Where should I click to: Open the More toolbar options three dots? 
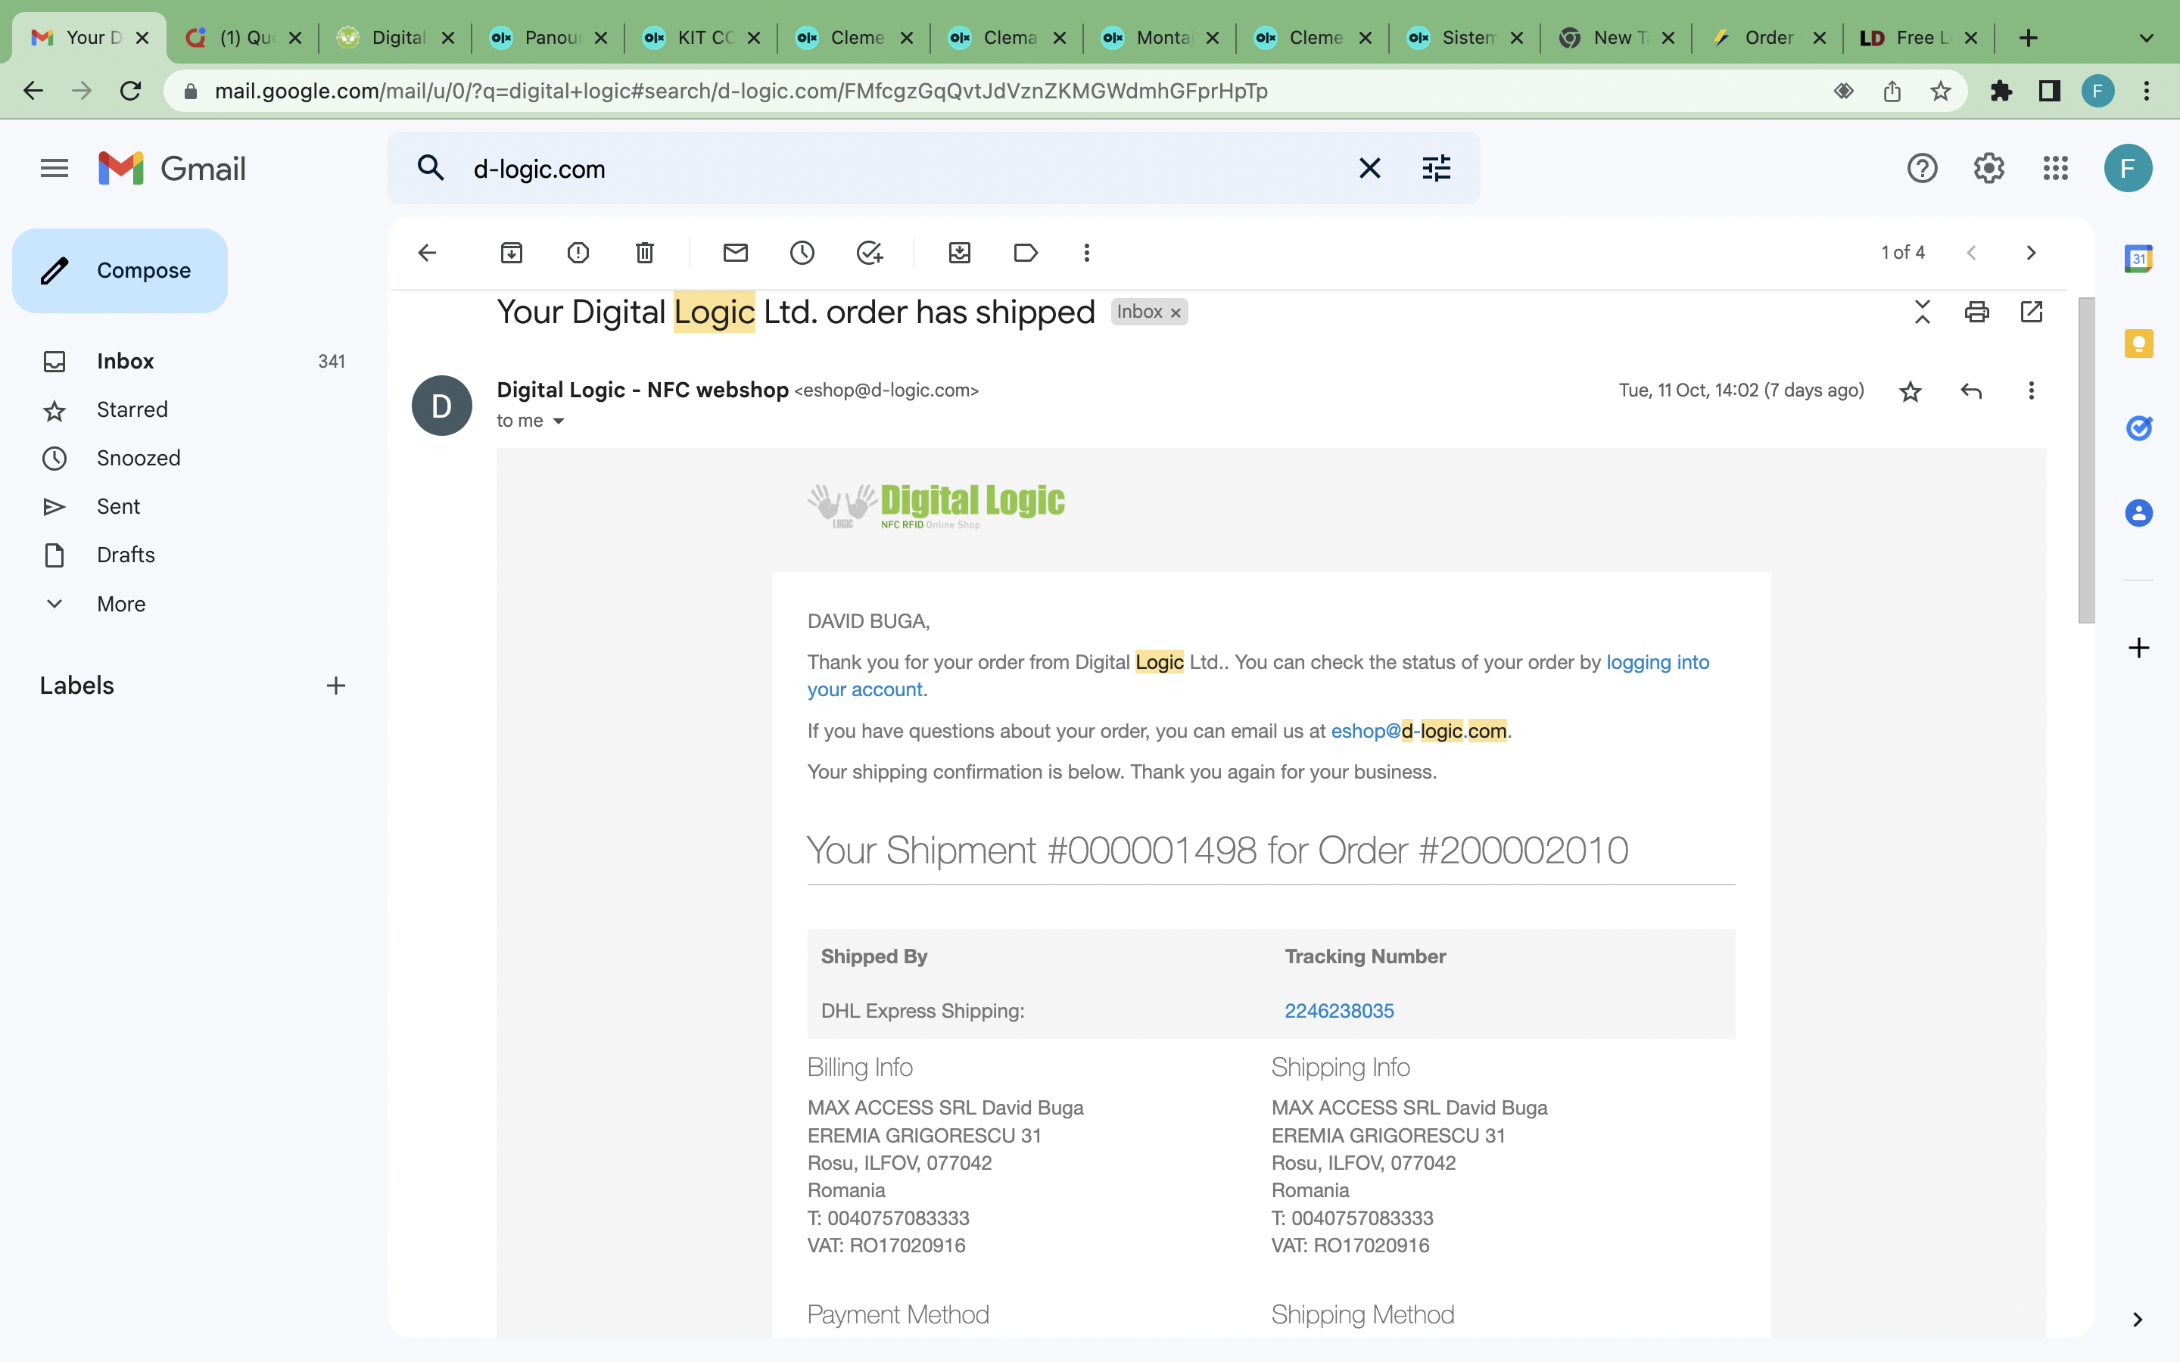click(x=1086, y=253)
